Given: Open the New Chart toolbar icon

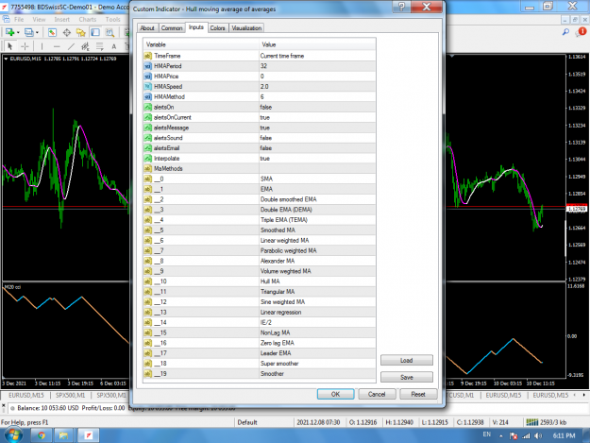Looking at the screenshot, I should coord(9,32).
